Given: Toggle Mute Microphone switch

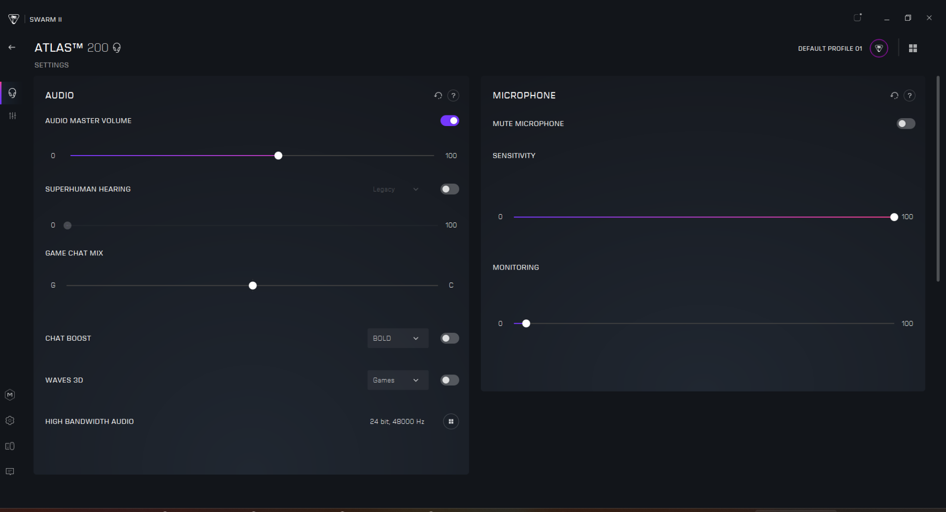Looking at the screenshot, I should (905, 124).
